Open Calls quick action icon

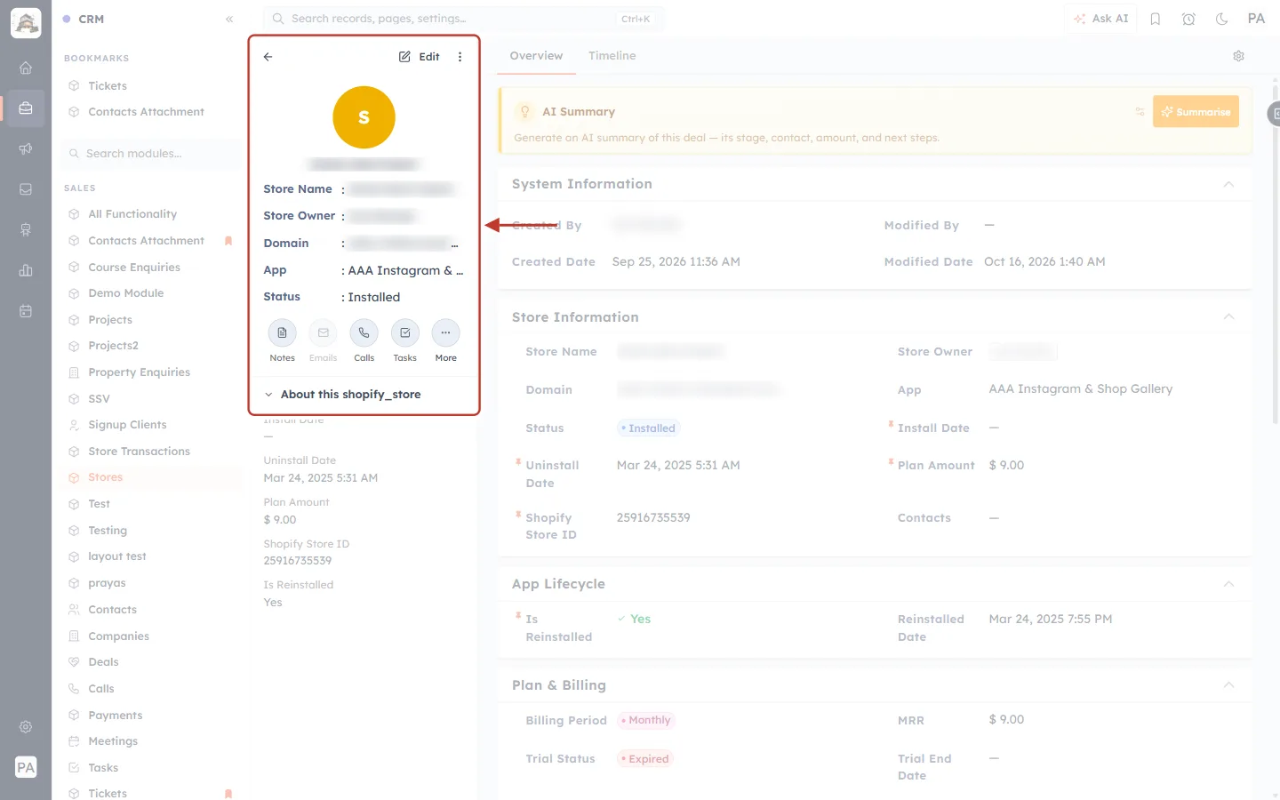tap(364, 333)
